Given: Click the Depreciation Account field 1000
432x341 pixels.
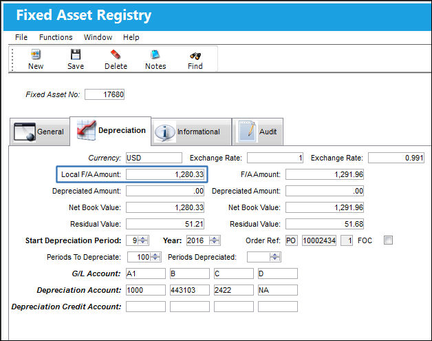Looking at the screenshot, I should click(x=146, y=290).
